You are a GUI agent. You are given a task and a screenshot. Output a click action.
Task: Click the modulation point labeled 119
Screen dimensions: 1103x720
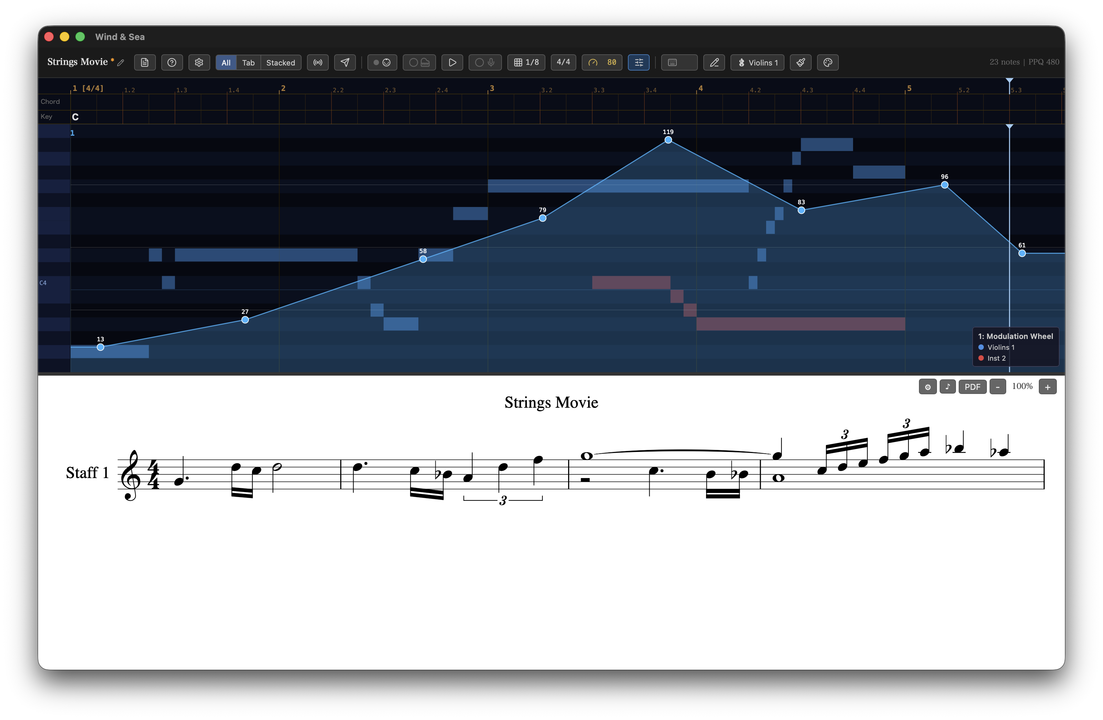click(x=668, y=139)
